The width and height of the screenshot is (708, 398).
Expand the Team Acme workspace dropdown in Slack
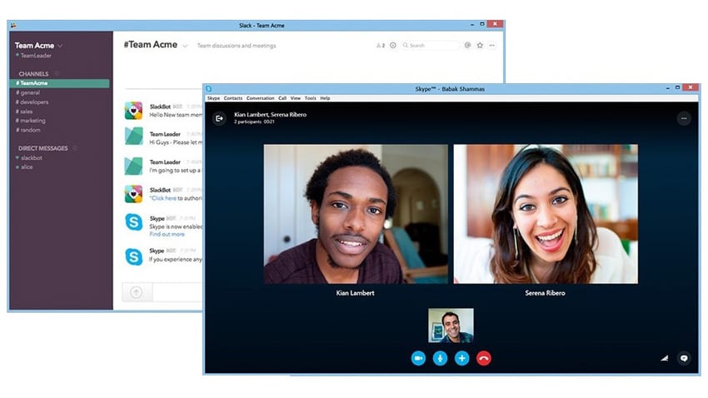[x=60, y=46]
